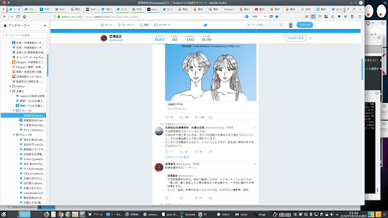The image size is (388, 218).
Task: Click the retweet icon under the LINEモバイル tweet
Action: coord(181,117)
